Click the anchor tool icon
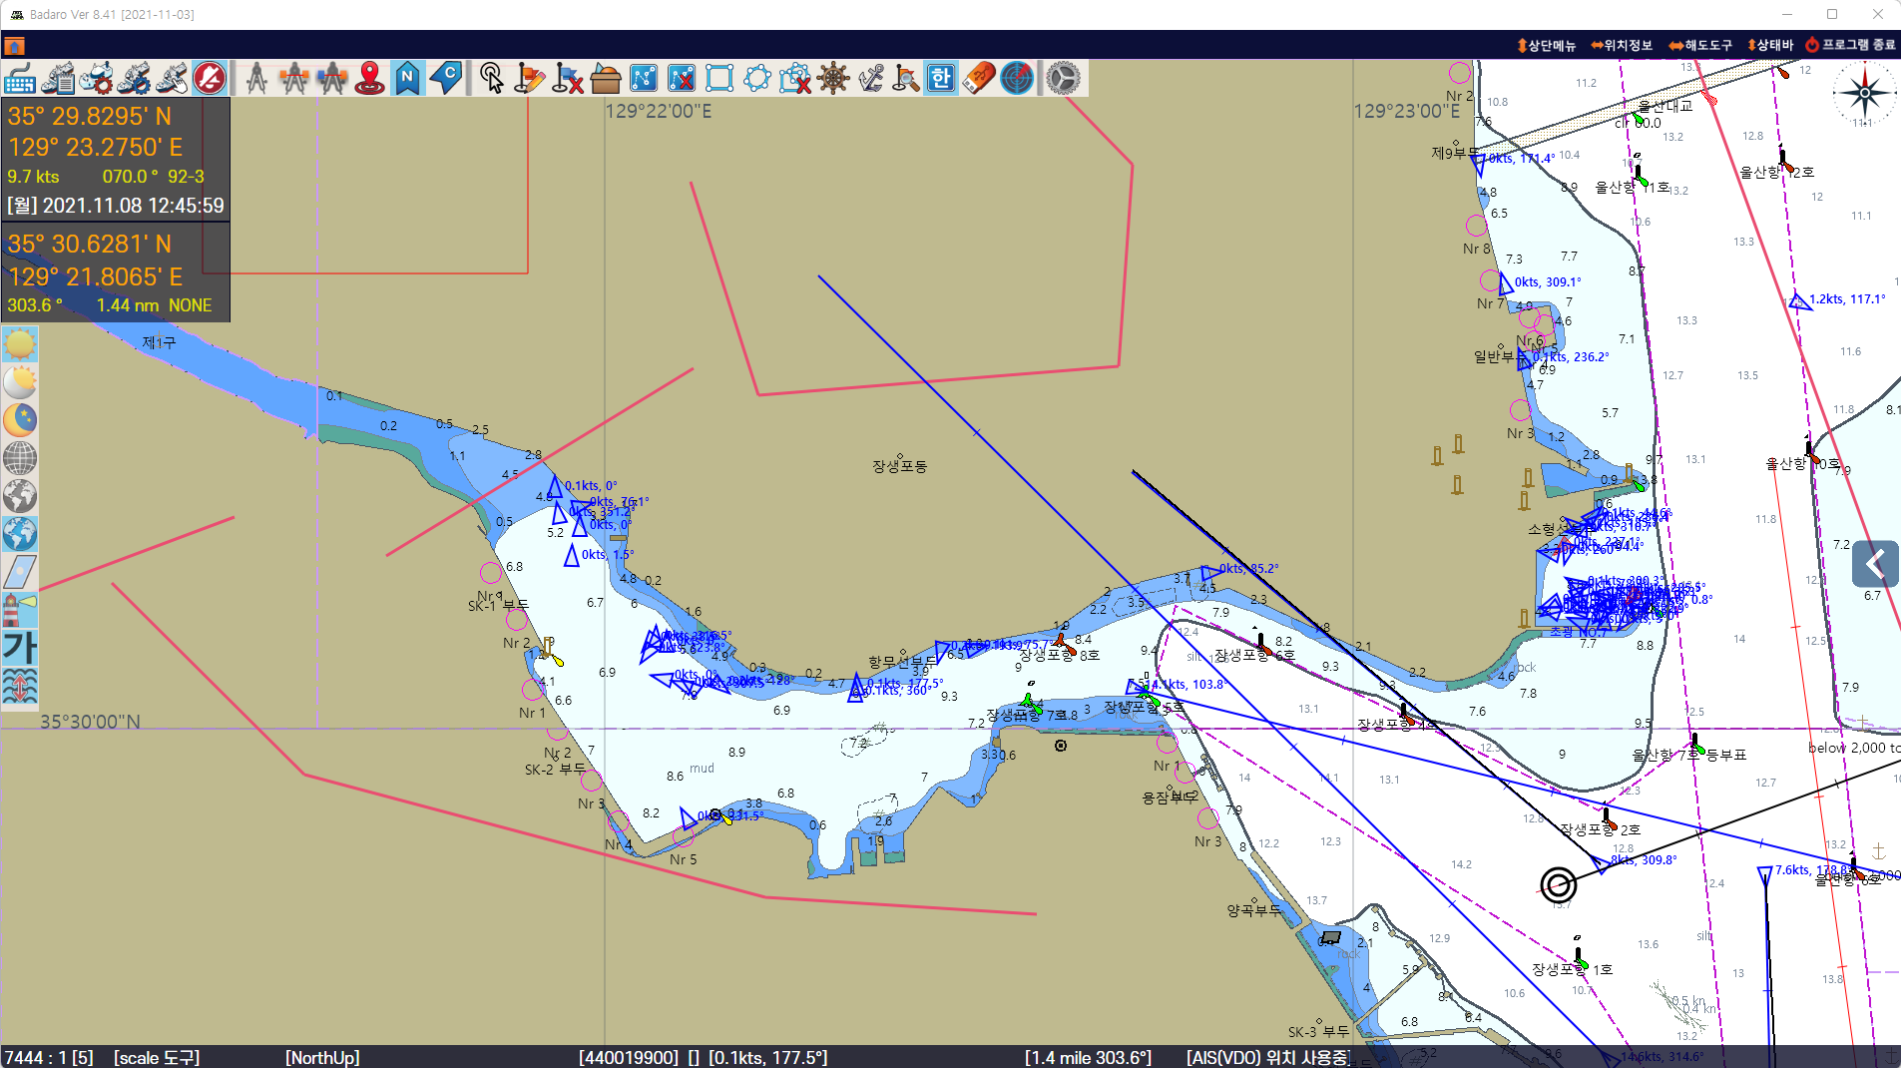Image resolution: width=1901 pixels, height=1068 pixels. point(870,78)
